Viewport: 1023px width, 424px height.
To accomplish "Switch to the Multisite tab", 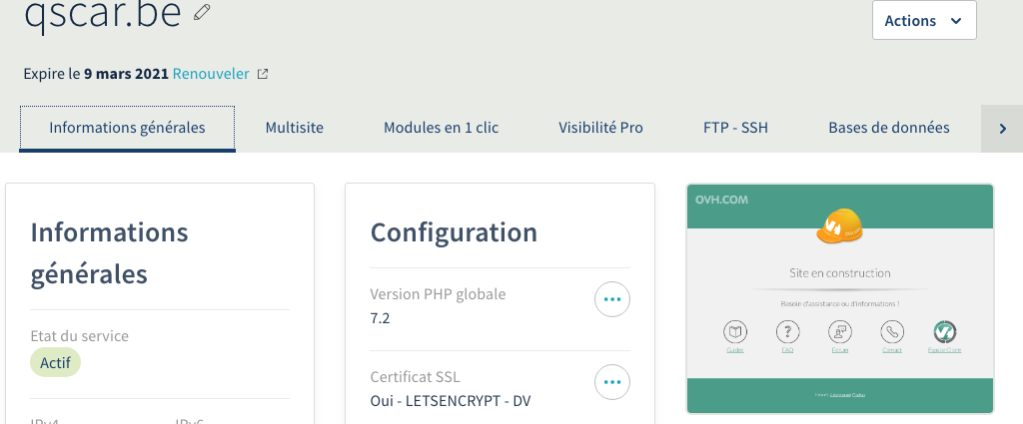I will [x=295, y=128].
